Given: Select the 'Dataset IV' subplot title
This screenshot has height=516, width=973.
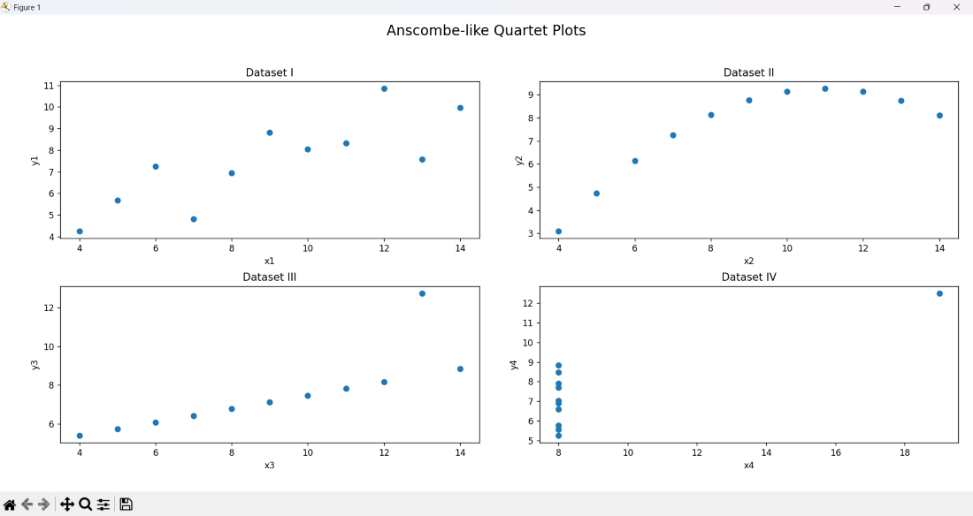Looking at the screenshot, I should [x=748, y=277].
